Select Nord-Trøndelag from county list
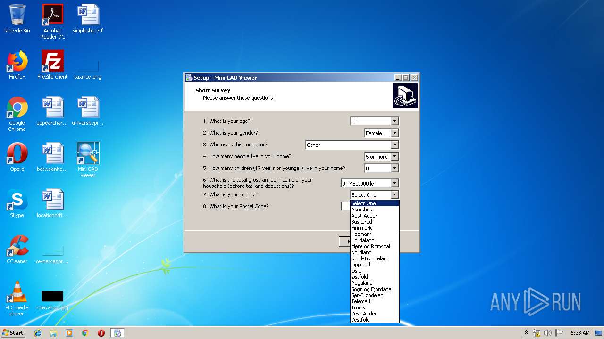 click(375, 258)
